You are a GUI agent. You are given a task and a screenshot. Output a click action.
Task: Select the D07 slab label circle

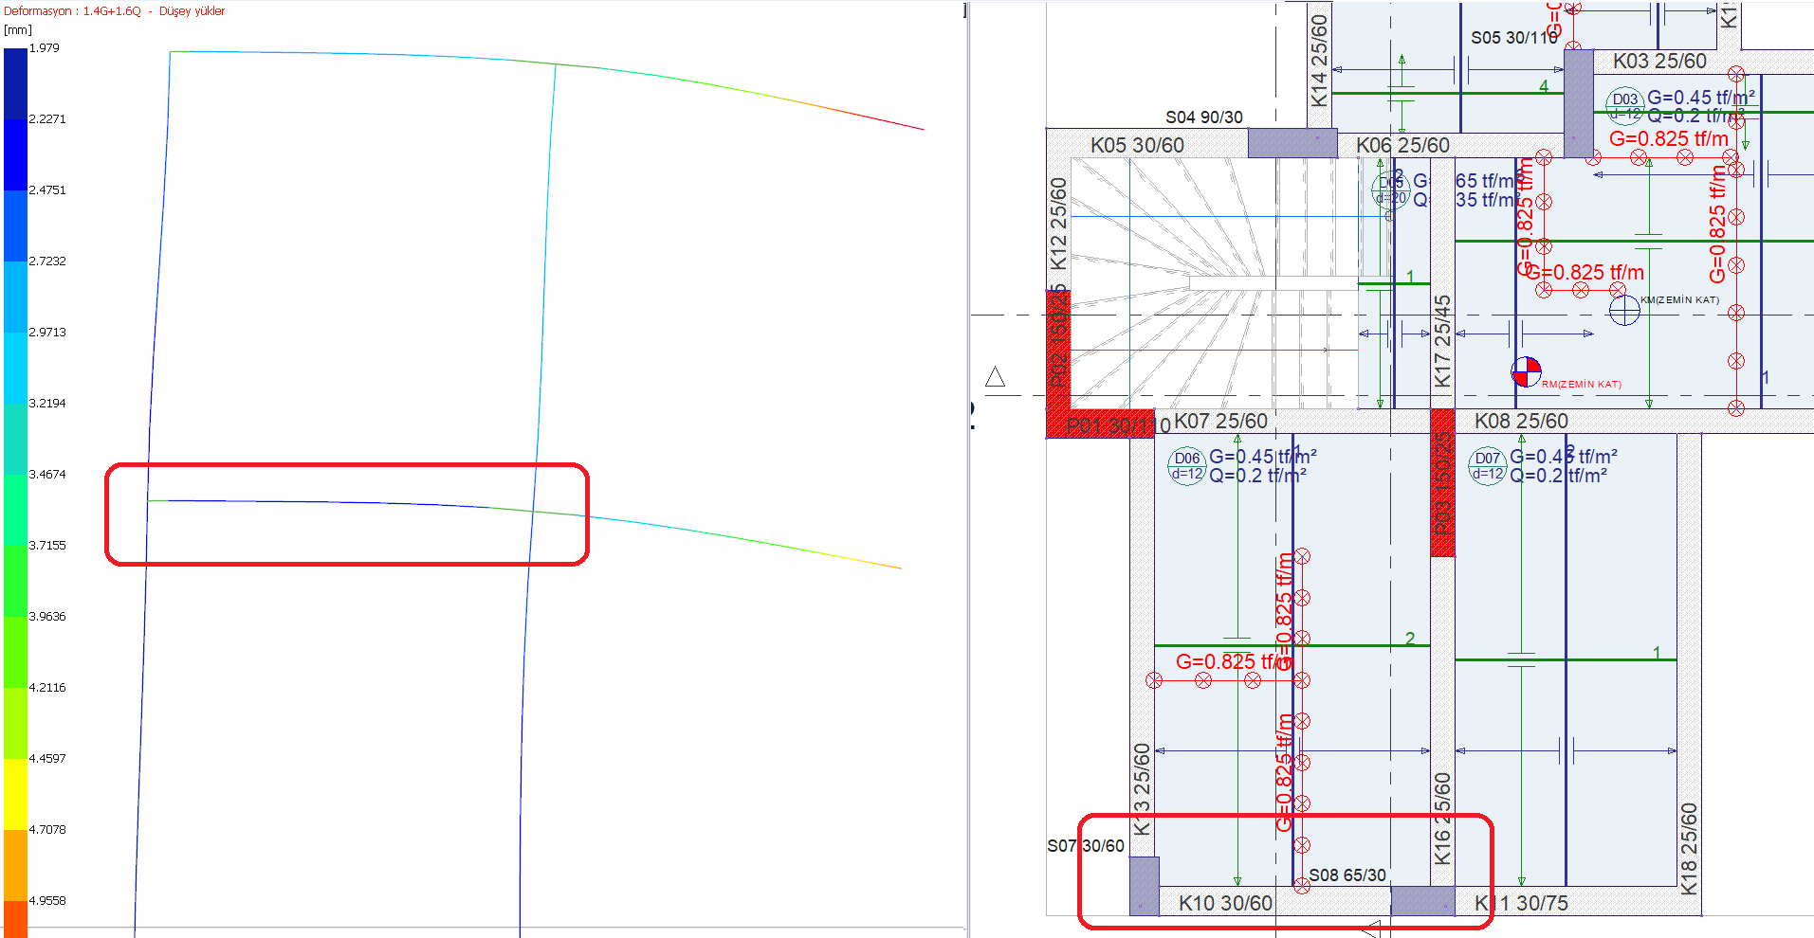(1488, 466)
